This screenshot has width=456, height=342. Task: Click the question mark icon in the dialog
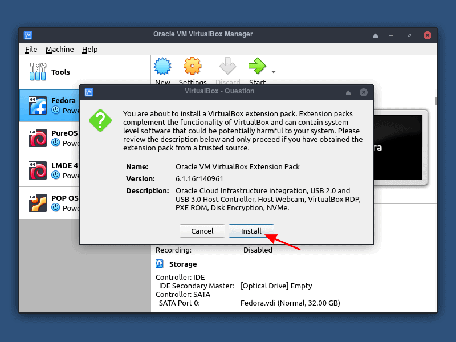(100, 121)
